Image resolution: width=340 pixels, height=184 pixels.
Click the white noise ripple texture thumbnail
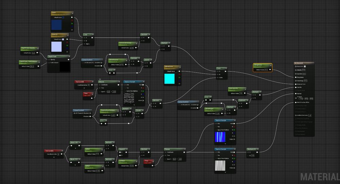point(129,98)
